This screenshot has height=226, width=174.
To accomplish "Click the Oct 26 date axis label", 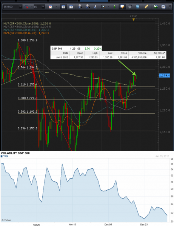I will [36, 224].
